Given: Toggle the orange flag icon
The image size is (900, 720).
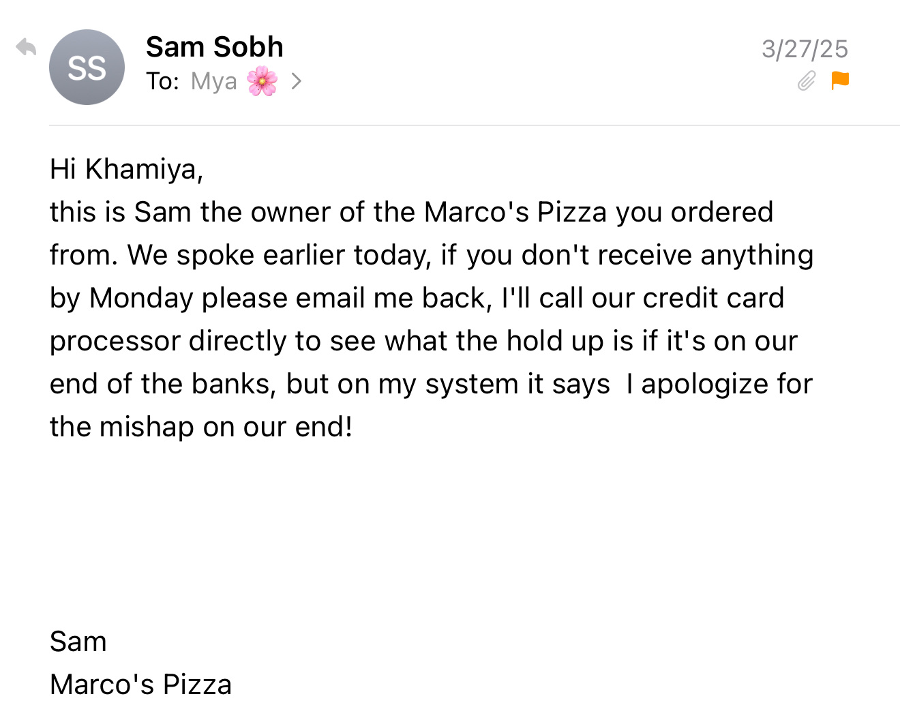Looking at the screenshot, I should click(x=840, y=80).
